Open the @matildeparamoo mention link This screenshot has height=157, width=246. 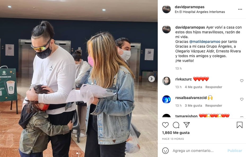point(205,42)
